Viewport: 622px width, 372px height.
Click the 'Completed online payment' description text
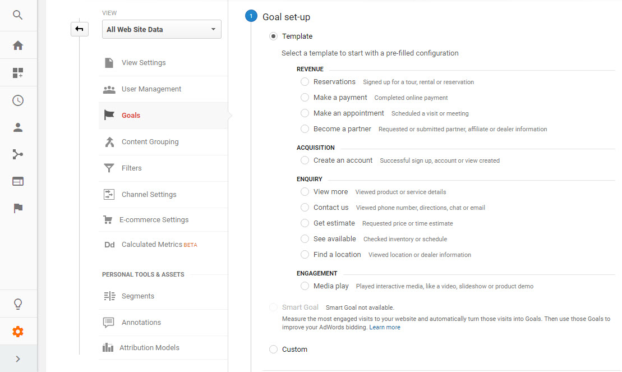[x=411, y=98]
